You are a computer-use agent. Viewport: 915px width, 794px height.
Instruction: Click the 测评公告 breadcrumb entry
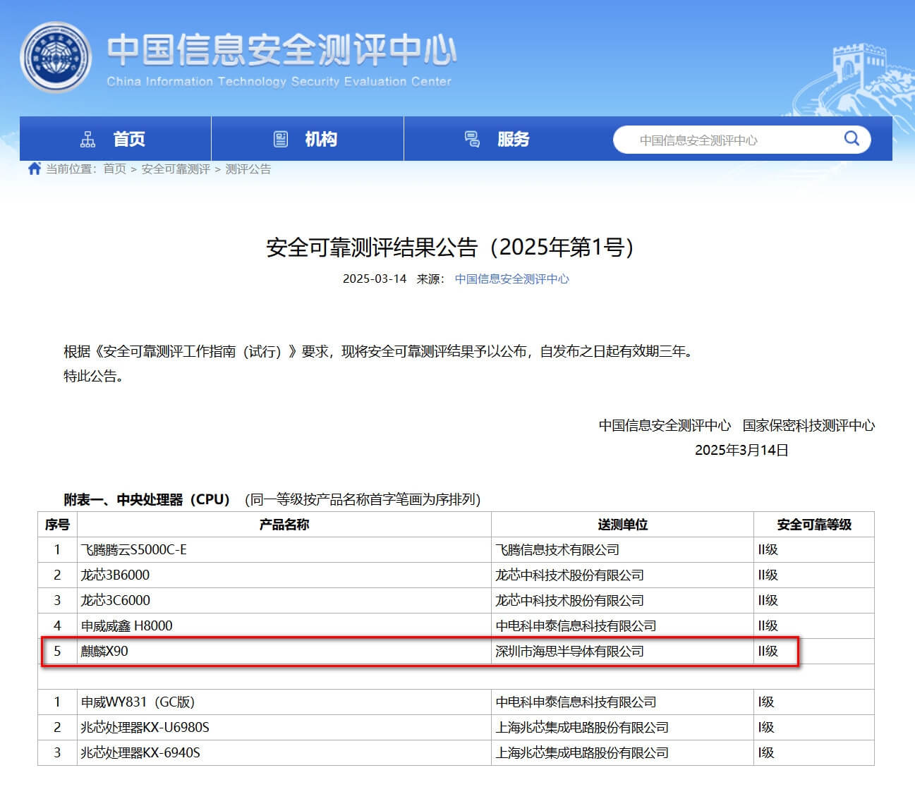click(x=248, y=169)
